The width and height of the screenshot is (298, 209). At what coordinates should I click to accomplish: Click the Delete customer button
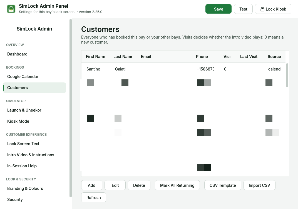(x=139, y=185)
